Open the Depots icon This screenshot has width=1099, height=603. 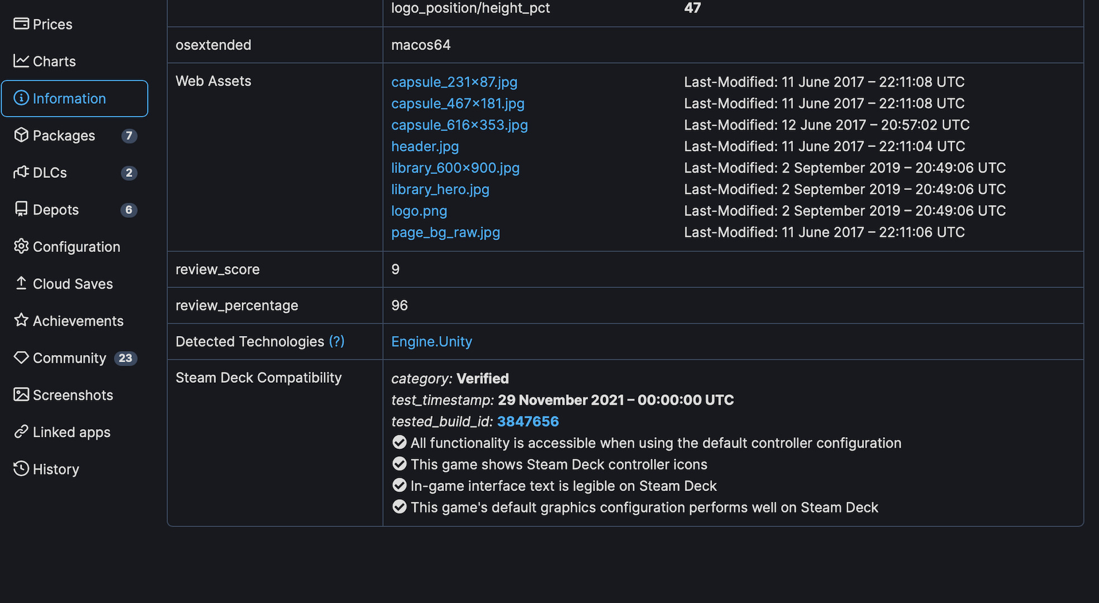coord(21,209)
